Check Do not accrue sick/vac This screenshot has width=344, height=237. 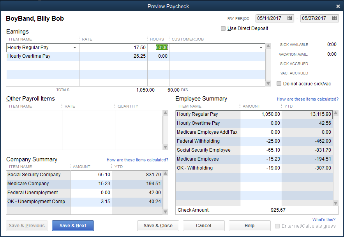click(279, 84)
